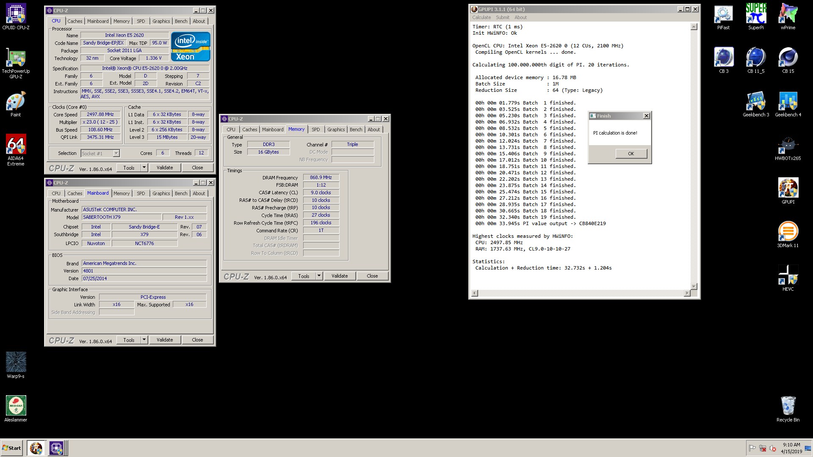Click the Cores value field showing 6
Image resolution: width=813 pixels, height=457 pixels.
tap(163, 153)
